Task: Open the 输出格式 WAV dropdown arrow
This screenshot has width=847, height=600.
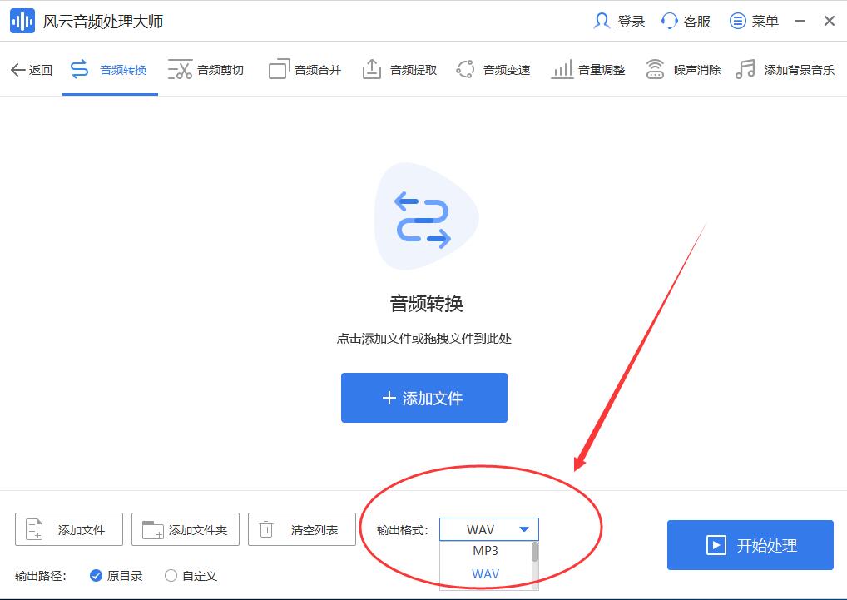Action: (524, 529)
